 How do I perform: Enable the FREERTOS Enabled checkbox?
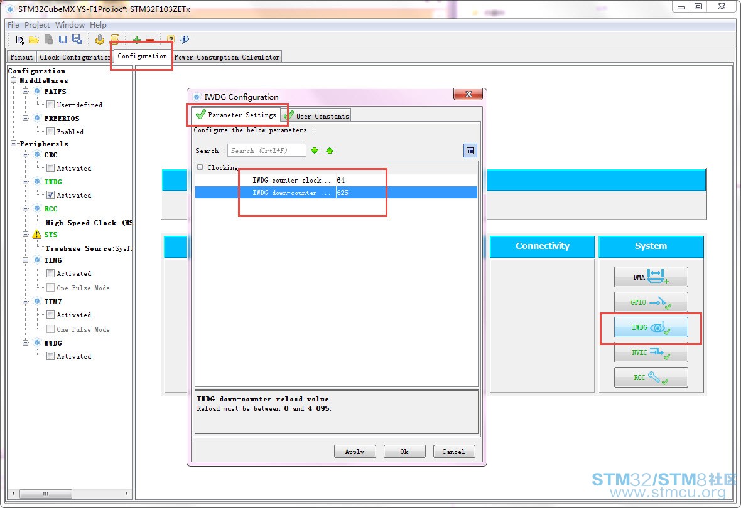click(51, 132)
